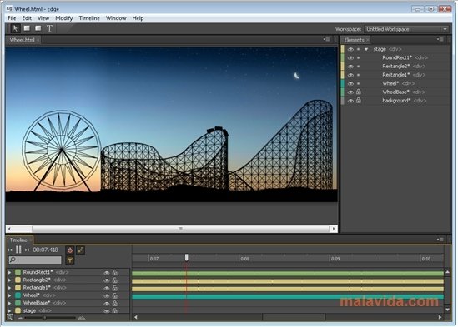Screen dimensions: 458x327
Task: Click the timeline zoom-to-fit magnifier icon
Action: tap(10, 317)
